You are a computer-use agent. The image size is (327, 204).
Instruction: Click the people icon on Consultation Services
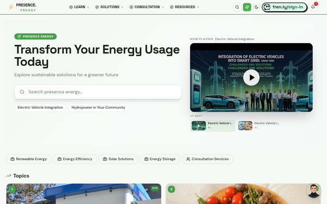[188, 159]
